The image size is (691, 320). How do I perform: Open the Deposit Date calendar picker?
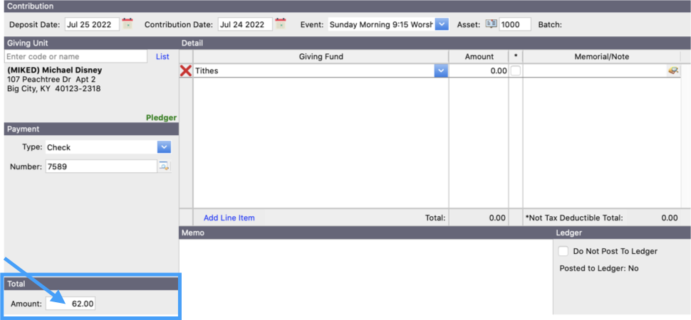(x=128, y=24)
